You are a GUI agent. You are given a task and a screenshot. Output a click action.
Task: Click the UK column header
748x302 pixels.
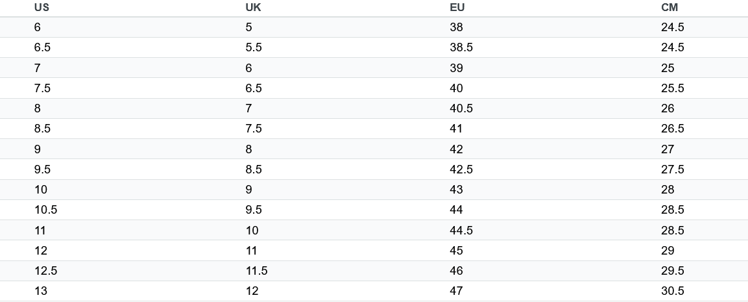pyautogui.click(x=253, y=8)
